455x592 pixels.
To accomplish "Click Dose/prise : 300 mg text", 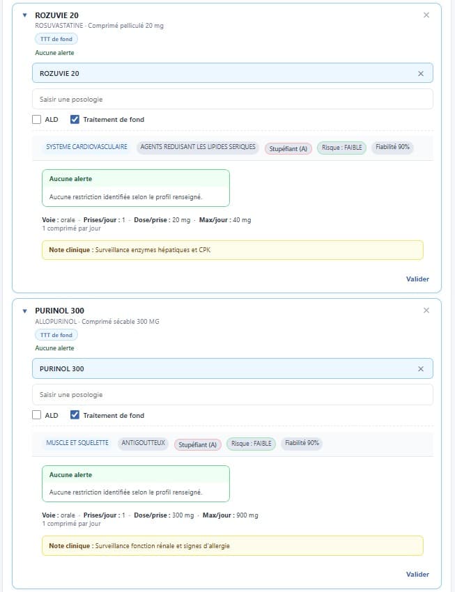I will click(164, 515).
